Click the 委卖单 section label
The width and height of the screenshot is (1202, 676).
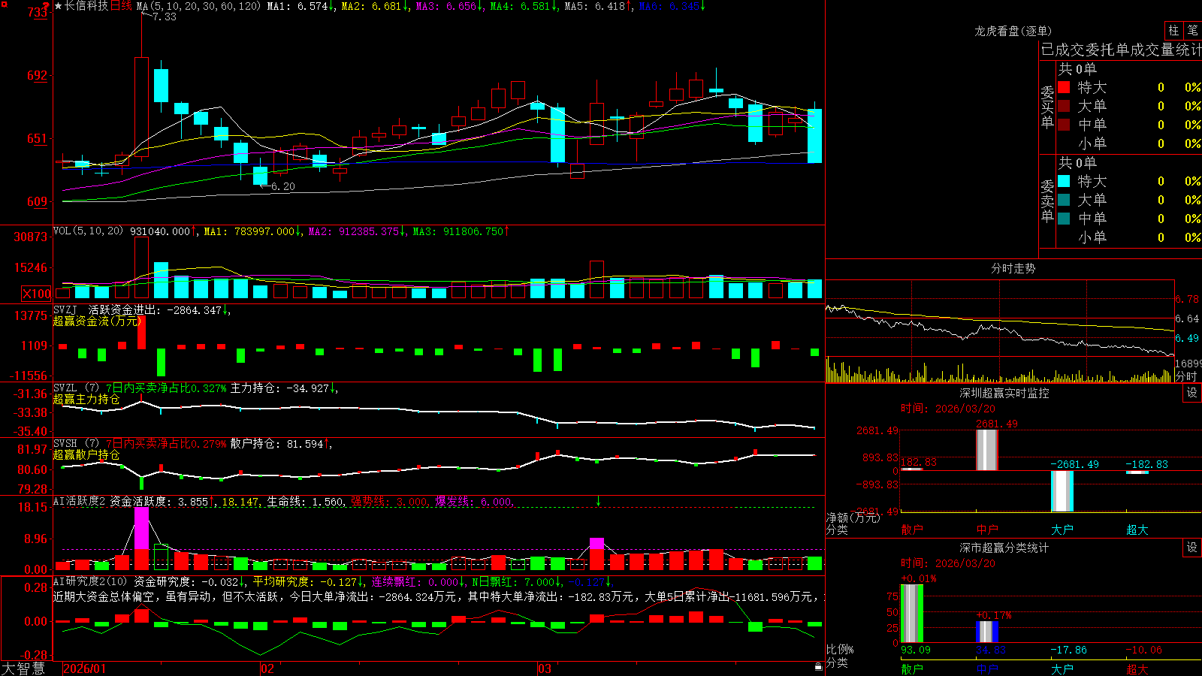[1047, 201]
